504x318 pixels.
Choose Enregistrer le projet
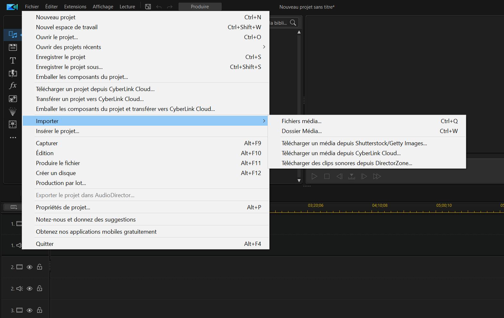(145, 57)
